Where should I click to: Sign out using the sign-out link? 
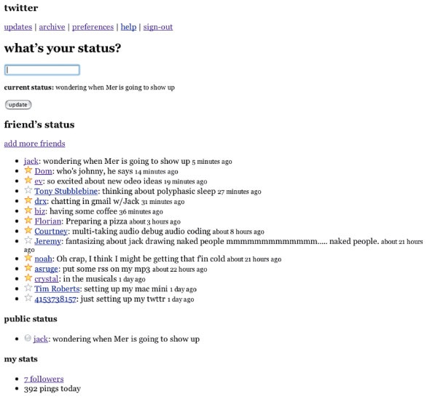(158, 27)
